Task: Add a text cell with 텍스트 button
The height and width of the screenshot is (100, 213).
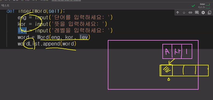Action: point(5,6)
